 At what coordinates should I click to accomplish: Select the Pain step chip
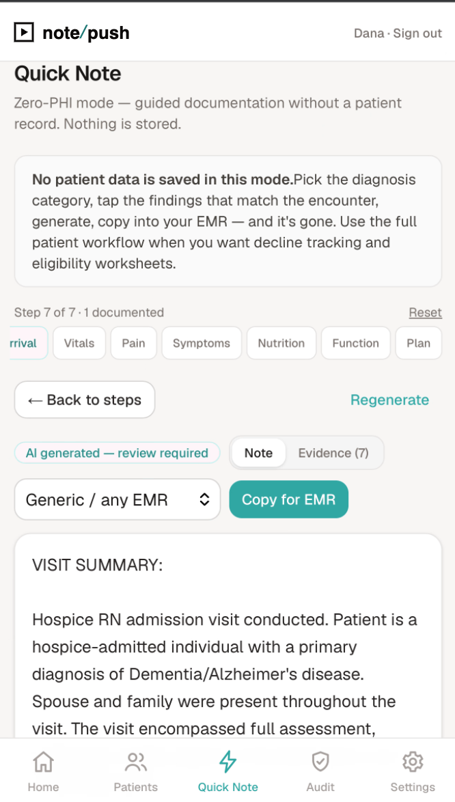[x=133, y=343]
